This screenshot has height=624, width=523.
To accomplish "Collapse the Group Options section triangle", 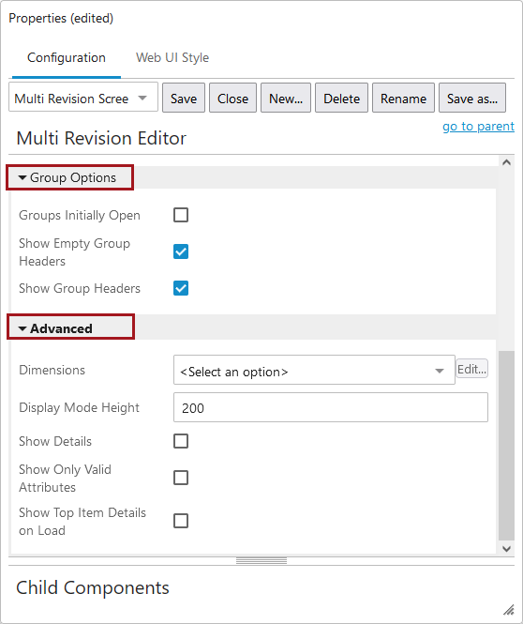I will tap(22, 177).
